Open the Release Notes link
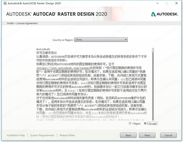This screenshot has width=183, height=142. [67, 135]
